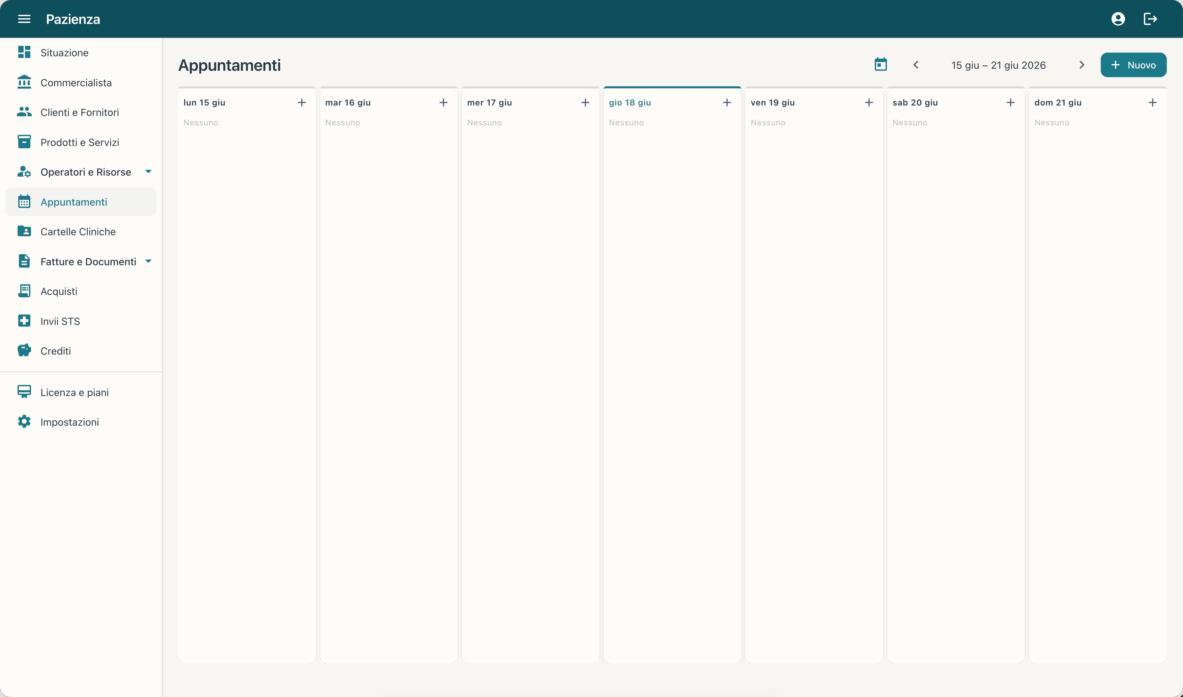The width and height of the screenshot is (1183, 697).
Task: Click the Situazione dashboard icon
Action: pos(24,52)
